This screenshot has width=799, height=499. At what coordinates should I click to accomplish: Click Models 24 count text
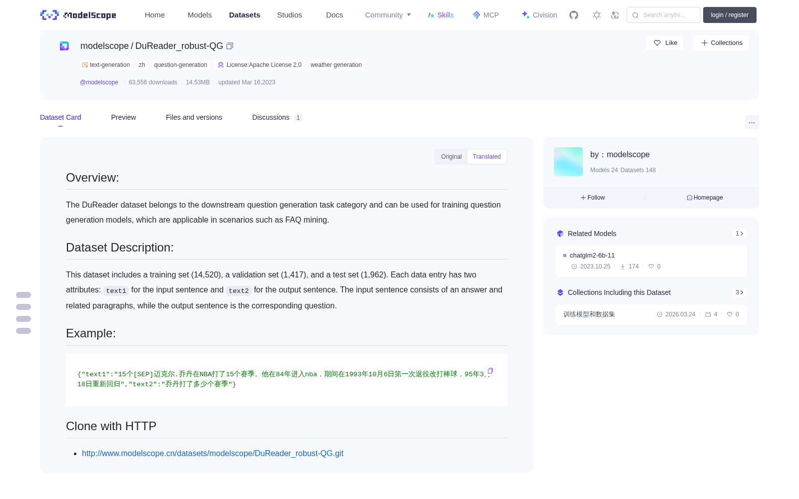point(604,170)
